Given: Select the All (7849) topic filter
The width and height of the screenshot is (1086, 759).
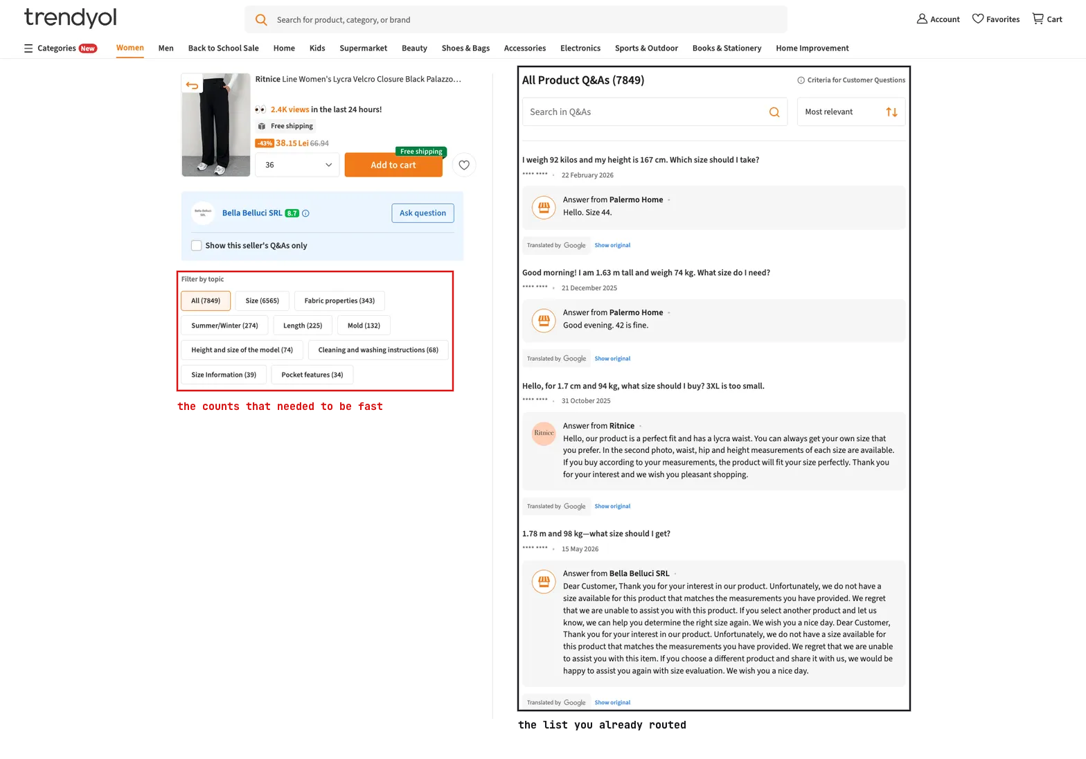Looking at the screenshot, I should pos(206,301).
